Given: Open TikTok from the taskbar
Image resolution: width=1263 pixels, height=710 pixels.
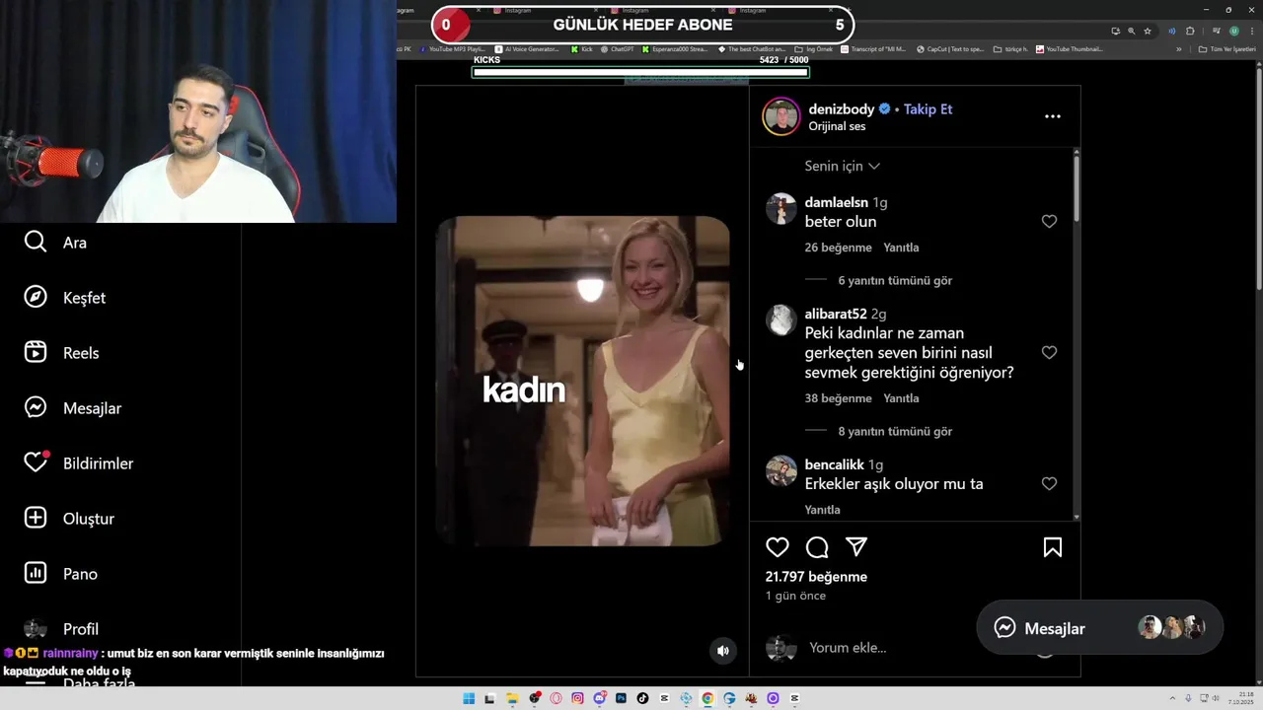Looking at the screenshot, I should click(x=642, y=698).
